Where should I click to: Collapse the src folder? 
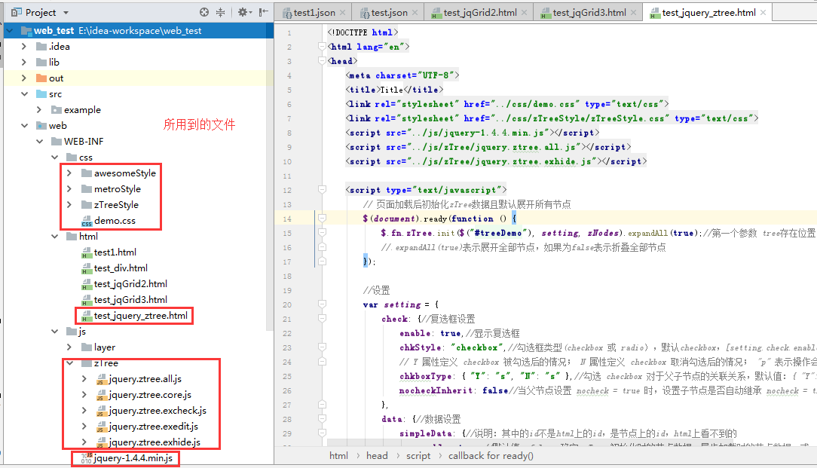point(24,93)
